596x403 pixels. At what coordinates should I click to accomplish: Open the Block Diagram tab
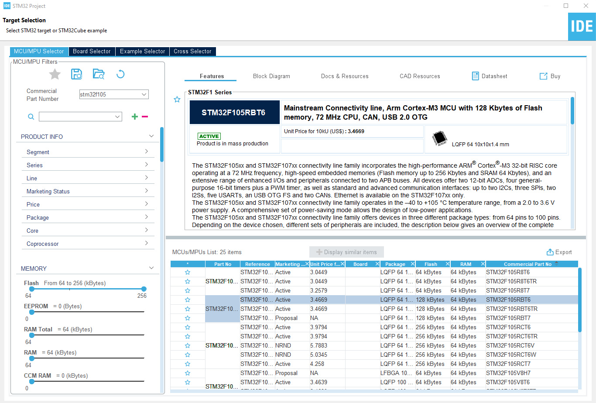[x=271, y=76]
